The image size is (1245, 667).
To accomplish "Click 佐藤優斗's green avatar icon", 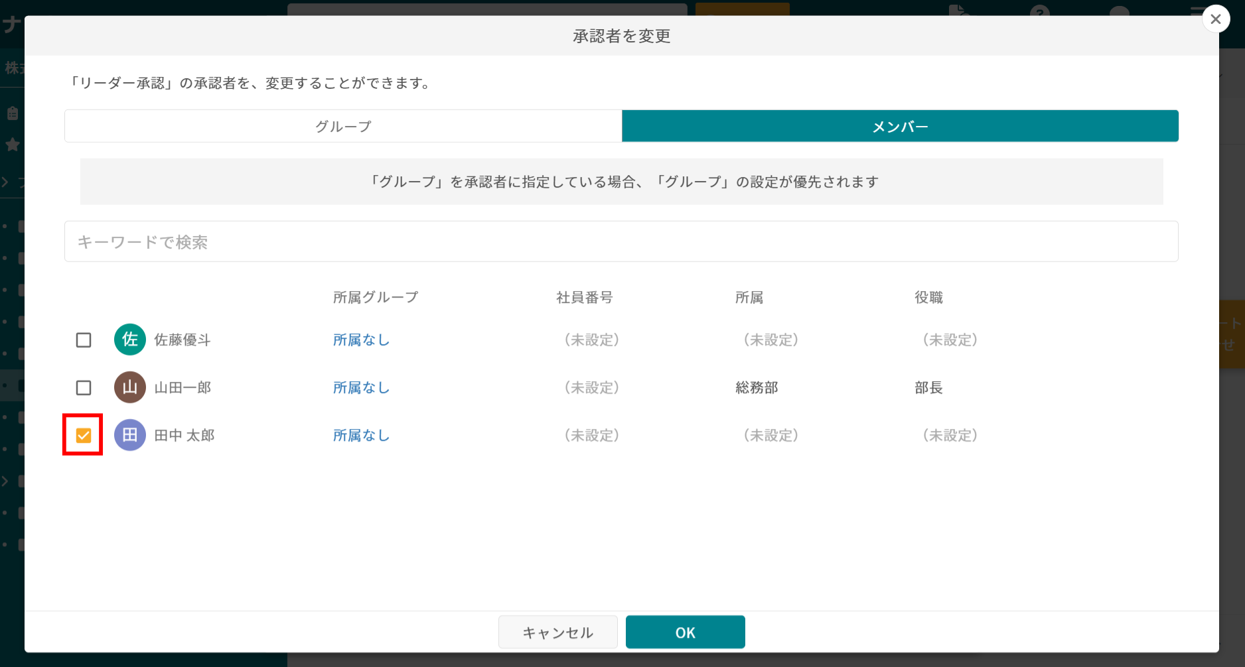I will pyautogui.click(x=130, y=339).
